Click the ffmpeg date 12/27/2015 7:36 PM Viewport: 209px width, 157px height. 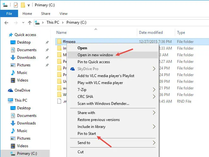tap(155, 42)
